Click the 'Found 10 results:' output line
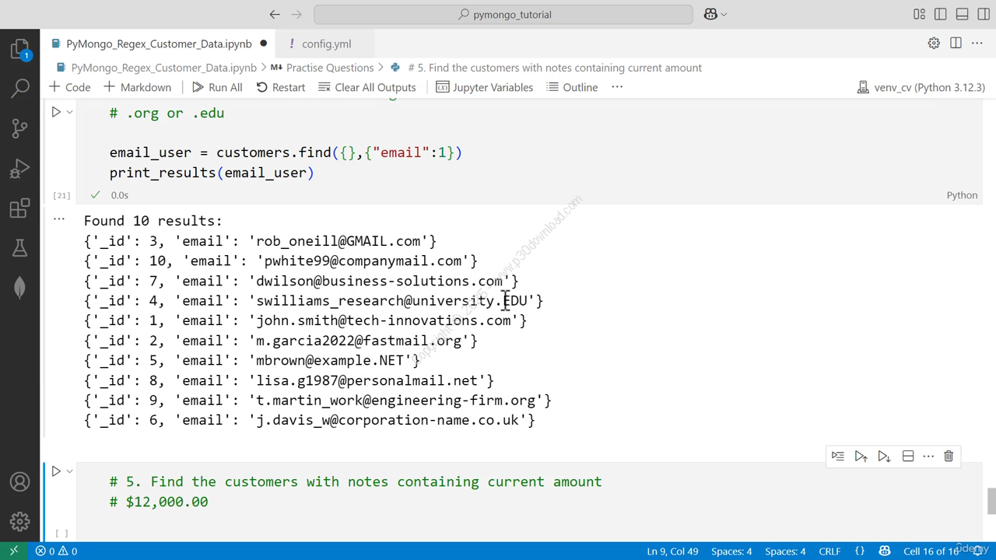This screenshot has height=560, width=996. tap(153, 221)
